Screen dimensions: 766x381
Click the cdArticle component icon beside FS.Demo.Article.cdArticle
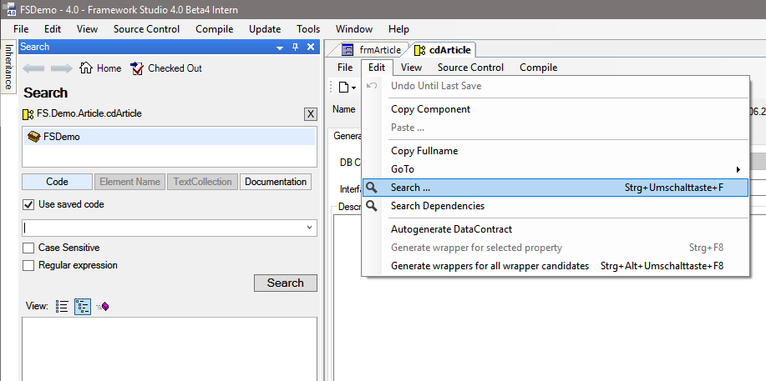[28, 113]
